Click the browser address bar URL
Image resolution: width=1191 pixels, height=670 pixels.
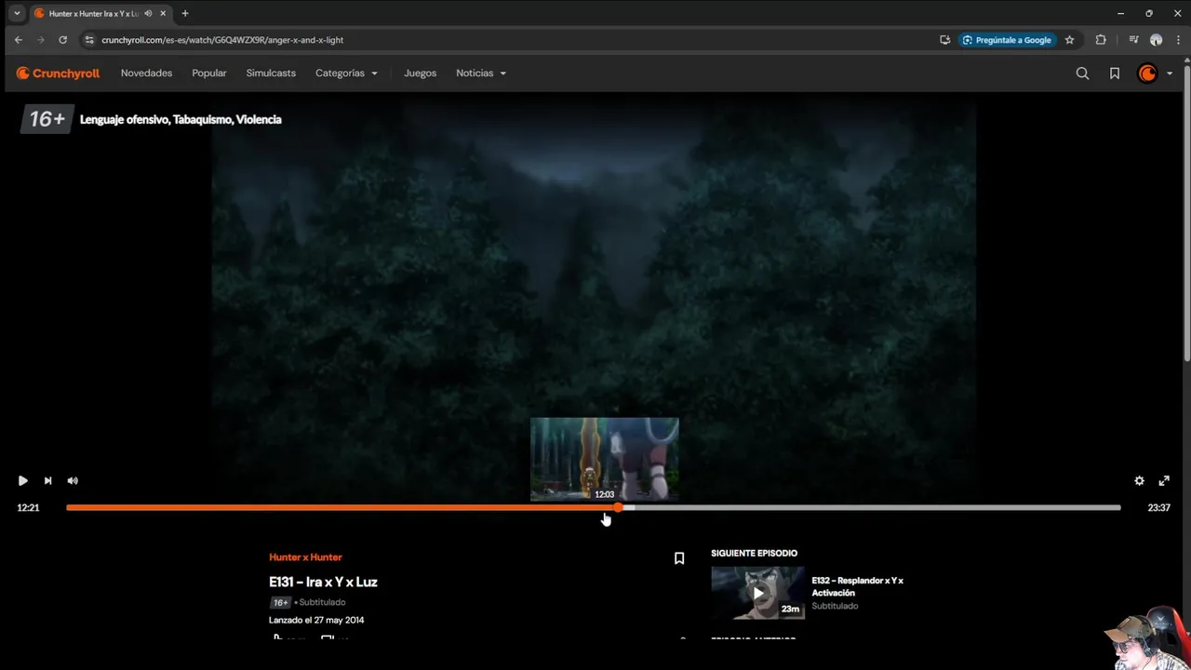pos(222,40)
